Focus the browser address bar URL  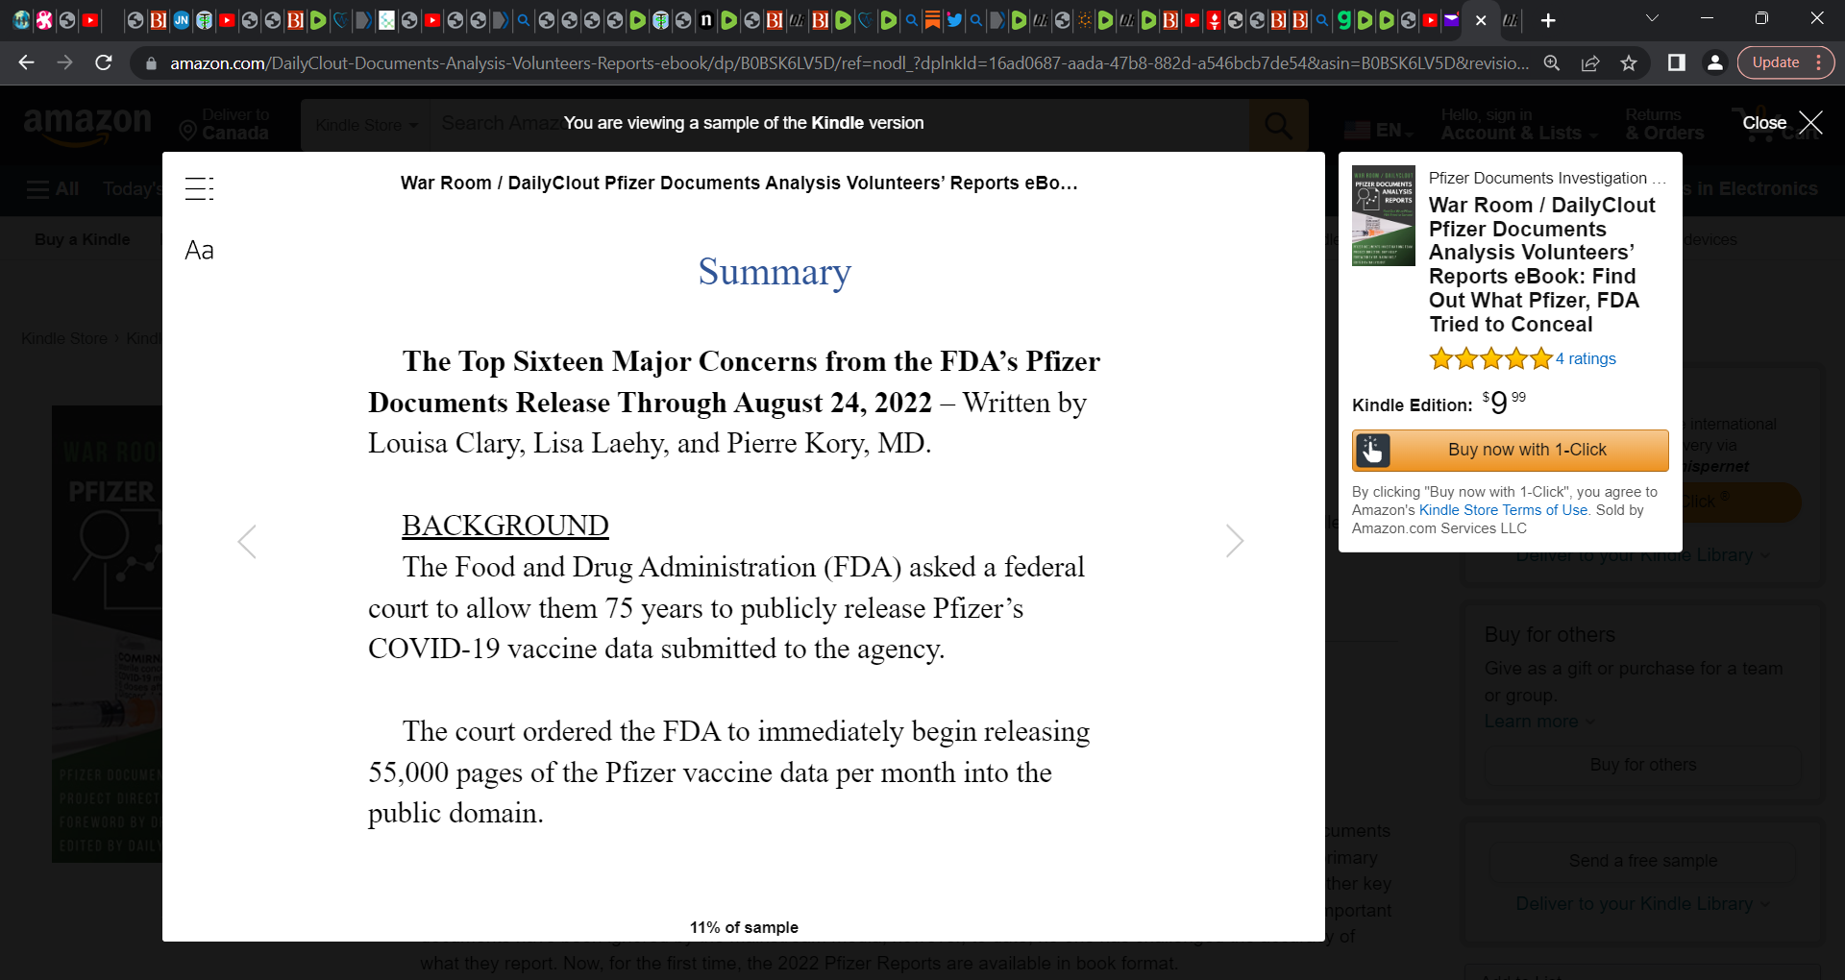point(849,63)
